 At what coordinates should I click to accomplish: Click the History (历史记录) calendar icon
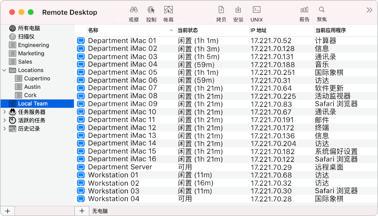(12, 128)
